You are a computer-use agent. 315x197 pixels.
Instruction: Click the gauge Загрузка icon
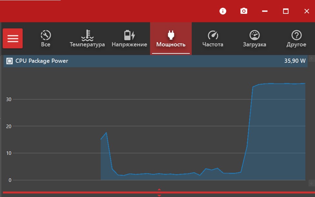click(x=255, y=35)
